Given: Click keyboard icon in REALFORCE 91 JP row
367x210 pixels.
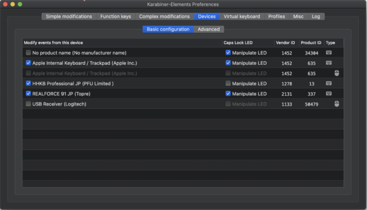Looking at the screenshot, I should click(329, 94).
